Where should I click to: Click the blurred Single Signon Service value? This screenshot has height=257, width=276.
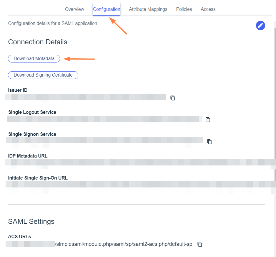105,140
